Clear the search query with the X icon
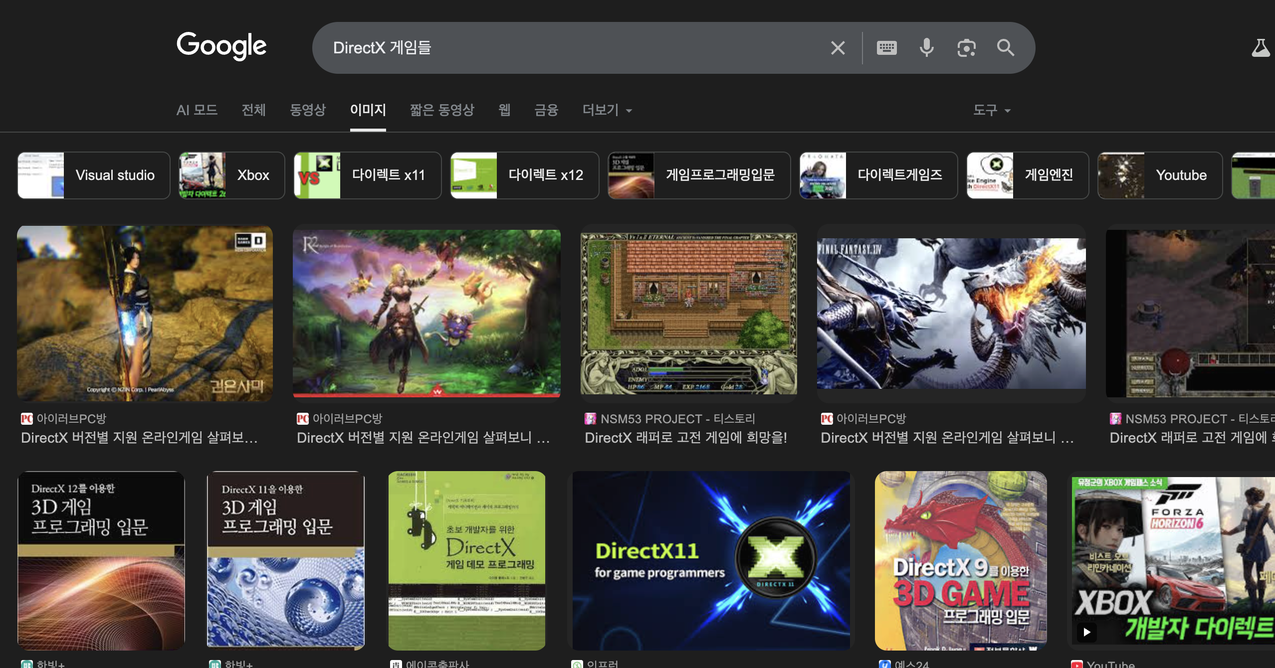 coord(838,48)
